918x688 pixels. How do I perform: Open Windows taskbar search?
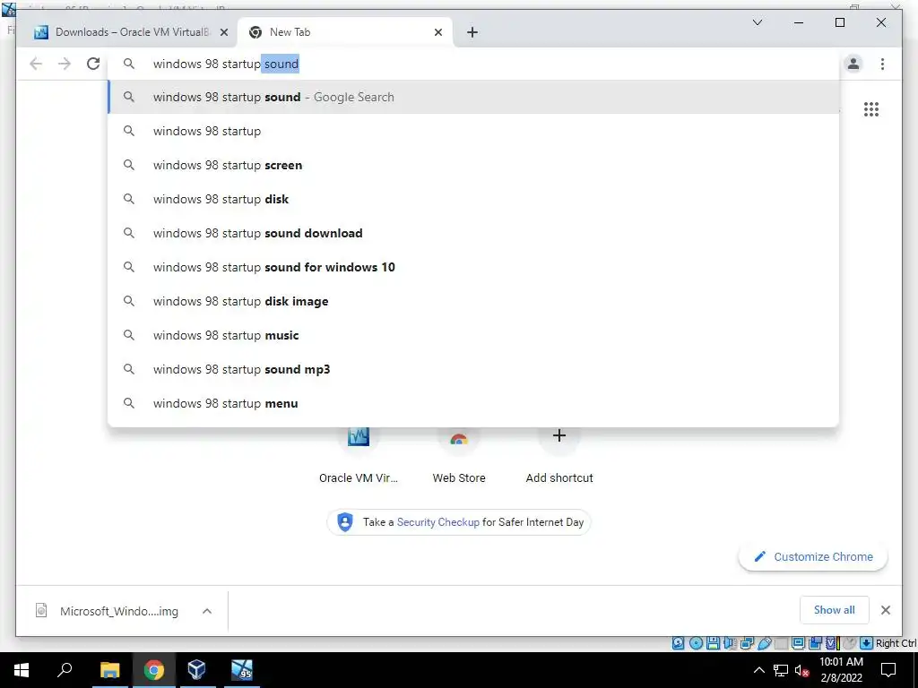(x=65, y=670)
